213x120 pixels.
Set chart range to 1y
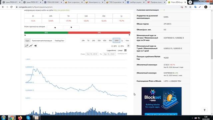(x=122, y=41)
